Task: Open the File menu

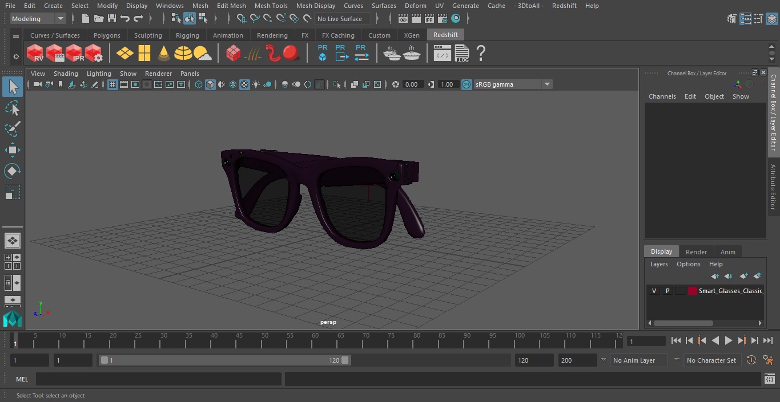Action: click(10, 6)
